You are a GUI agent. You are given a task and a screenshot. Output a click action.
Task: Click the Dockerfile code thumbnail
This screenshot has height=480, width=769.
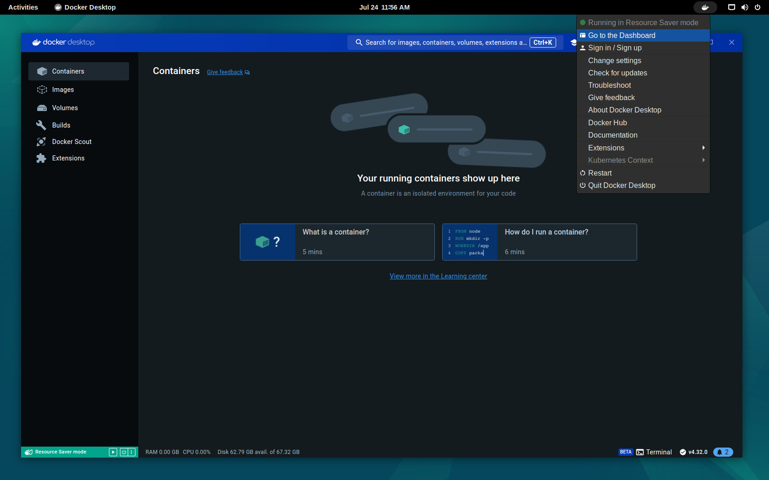470,242
